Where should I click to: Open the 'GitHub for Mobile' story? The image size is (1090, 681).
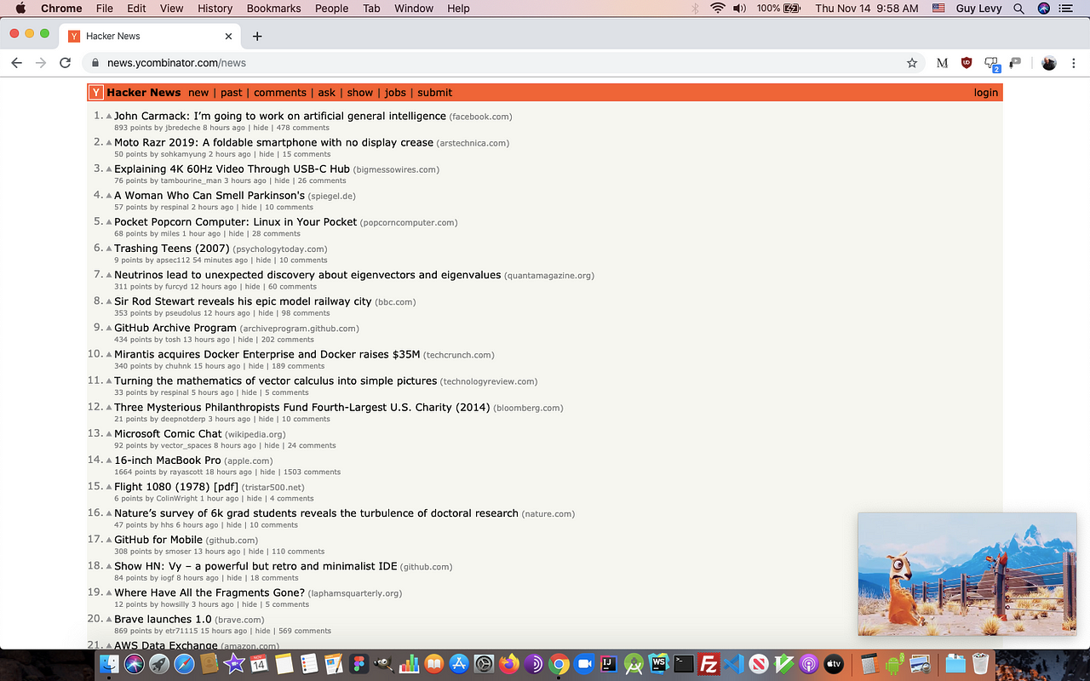pyautogui.click(x=158, y=540)
